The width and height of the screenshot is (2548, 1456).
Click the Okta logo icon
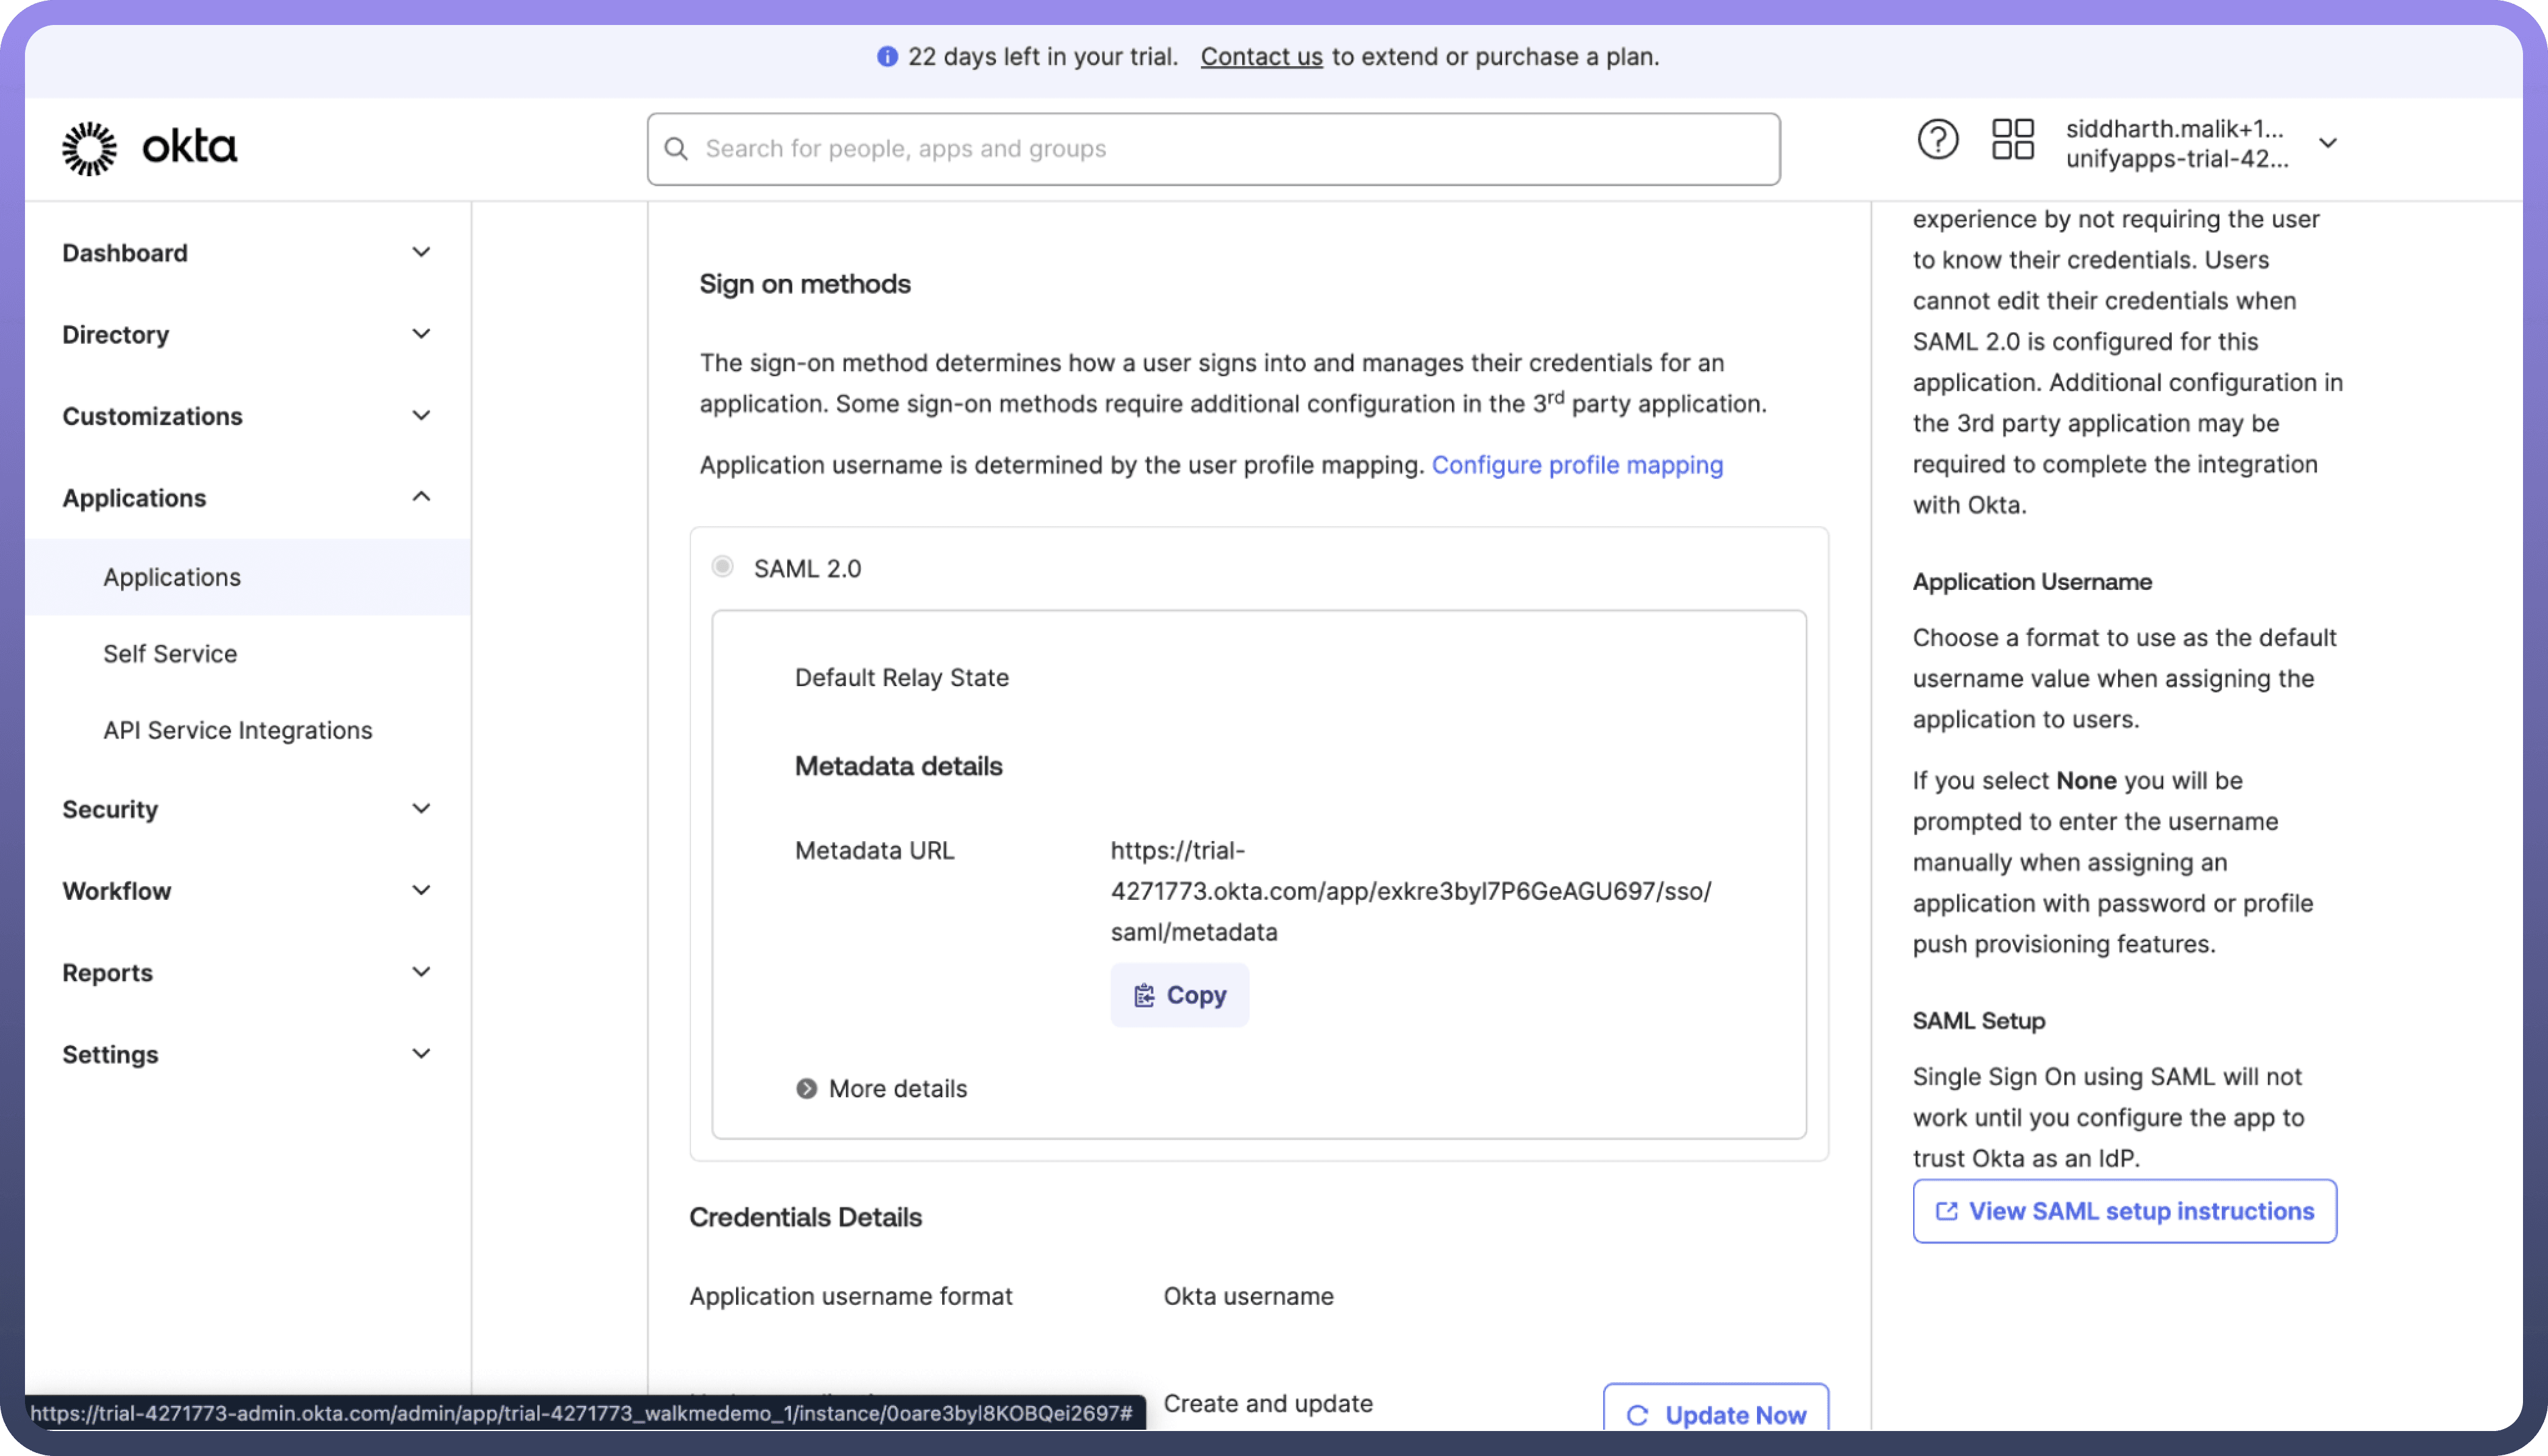89,148
